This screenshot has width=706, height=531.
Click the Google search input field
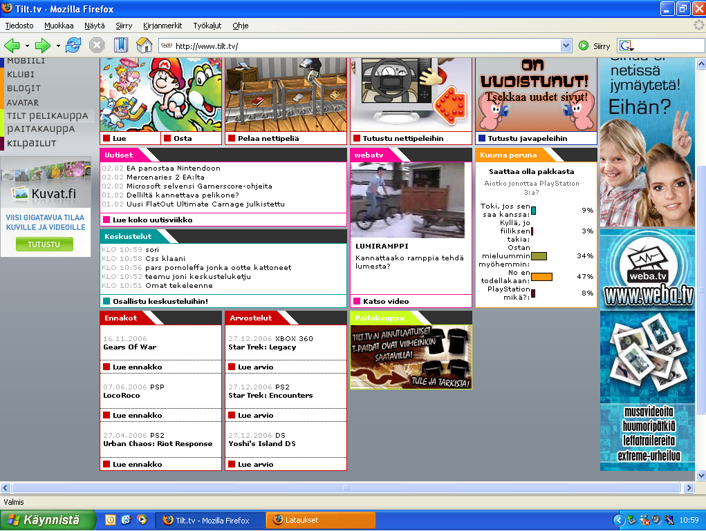(669, 46)
